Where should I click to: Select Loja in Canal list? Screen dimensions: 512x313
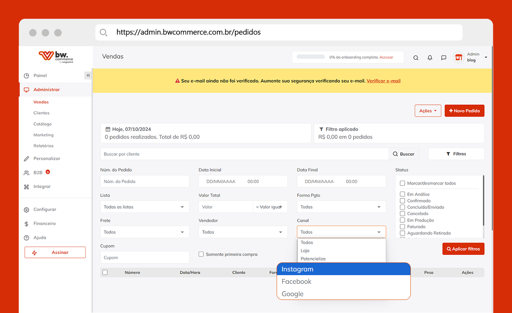341,251
